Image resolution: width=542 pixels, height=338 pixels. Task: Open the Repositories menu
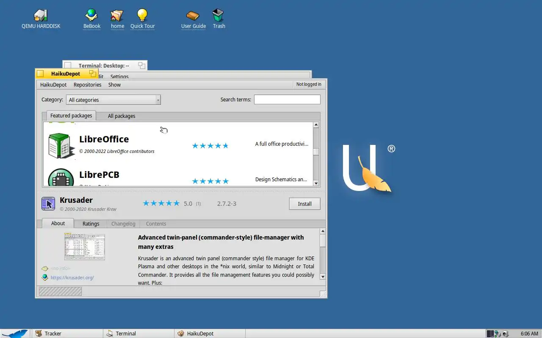click(87, 84)
